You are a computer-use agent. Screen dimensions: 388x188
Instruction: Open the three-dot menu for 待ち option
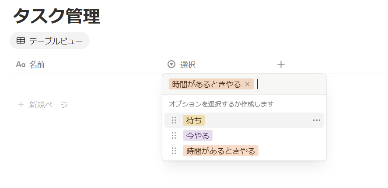316,120
